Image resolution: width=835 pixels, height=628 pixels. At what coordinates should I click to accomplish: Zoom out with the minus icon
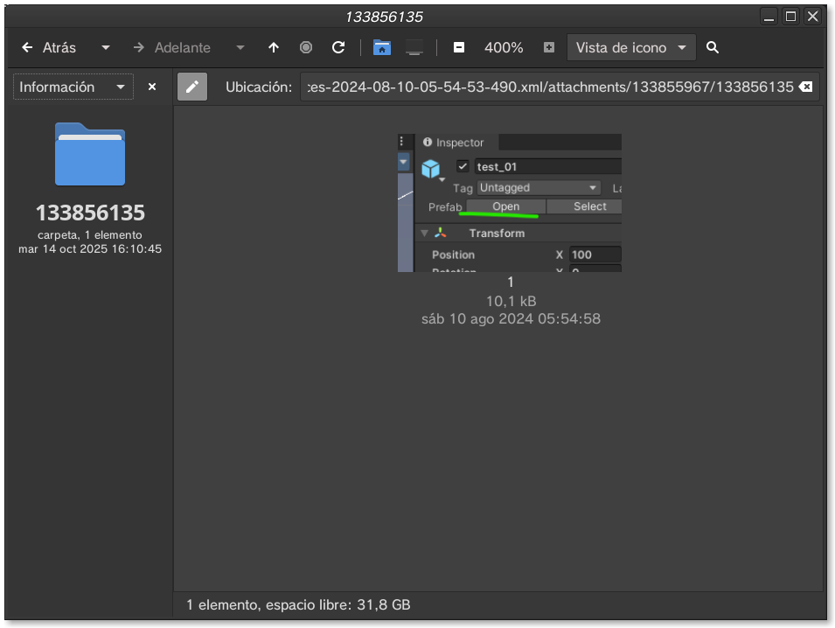click(459, 48)
